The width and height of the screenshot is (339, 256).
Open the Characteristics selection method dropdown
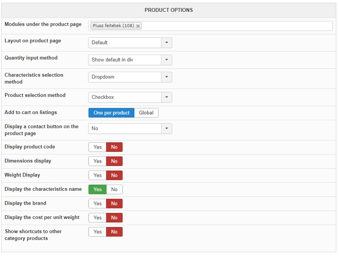pos(130,77)
